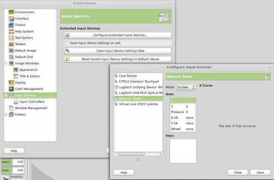274x180 pixels.
Task: Click the empty Keys list box
Action: point(183,151)
